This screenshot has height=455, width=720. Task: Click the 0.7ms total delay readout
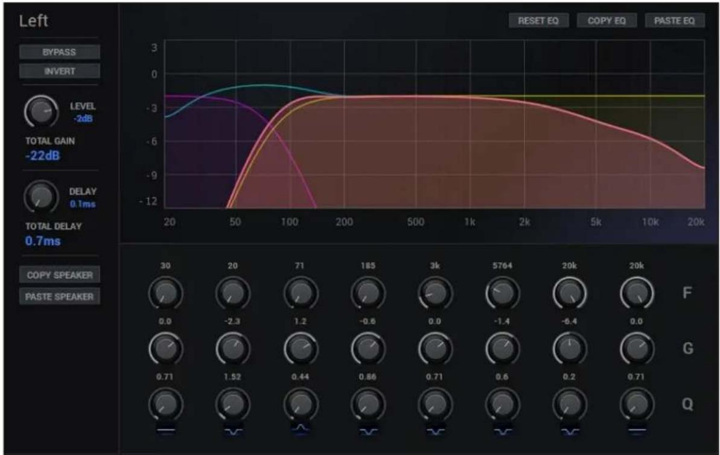tap(43, 241)
